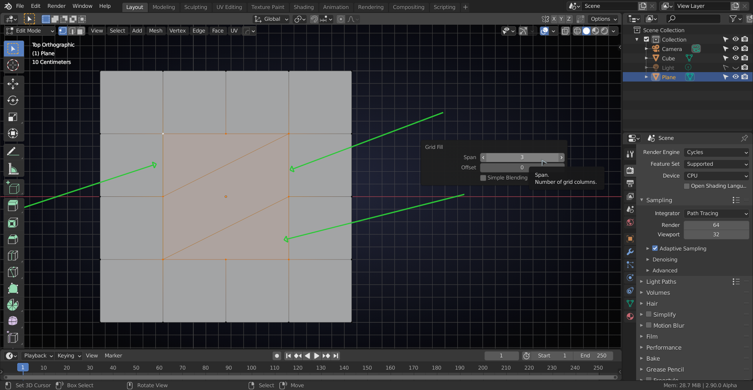The width and height of the screenshot is (753, 390).
Task: Select the Move tool in the toolbar
Action: 13,83
